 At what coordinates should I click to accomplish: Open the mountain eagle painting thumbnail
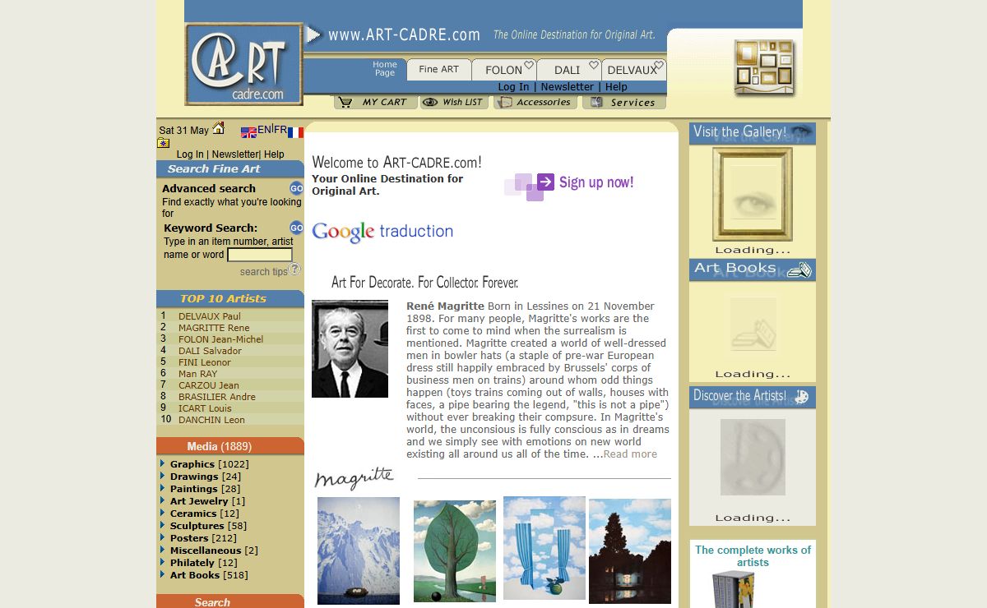point(359,550)
